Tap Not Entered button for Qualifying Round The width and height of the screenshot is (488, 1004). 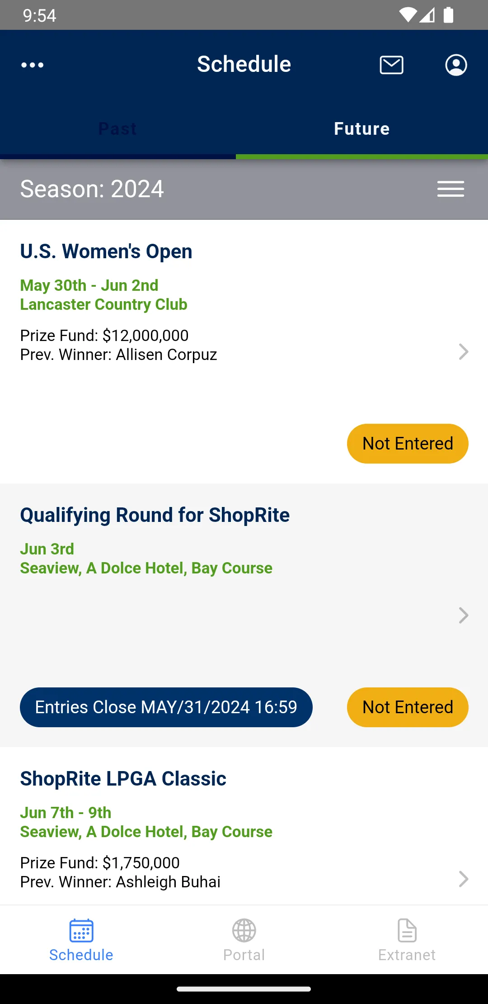[x=408, y=707]
